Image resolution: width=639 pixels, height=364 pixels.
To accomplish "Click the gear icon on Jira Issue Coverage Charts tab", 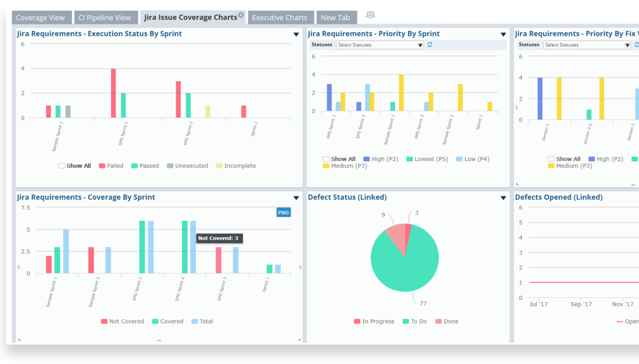I will [x=241, y=15].
